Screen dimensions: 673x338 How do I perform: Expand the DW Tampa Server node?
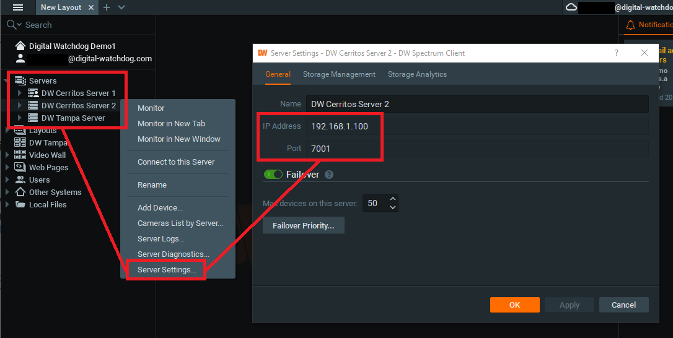[x=19, y=118]
